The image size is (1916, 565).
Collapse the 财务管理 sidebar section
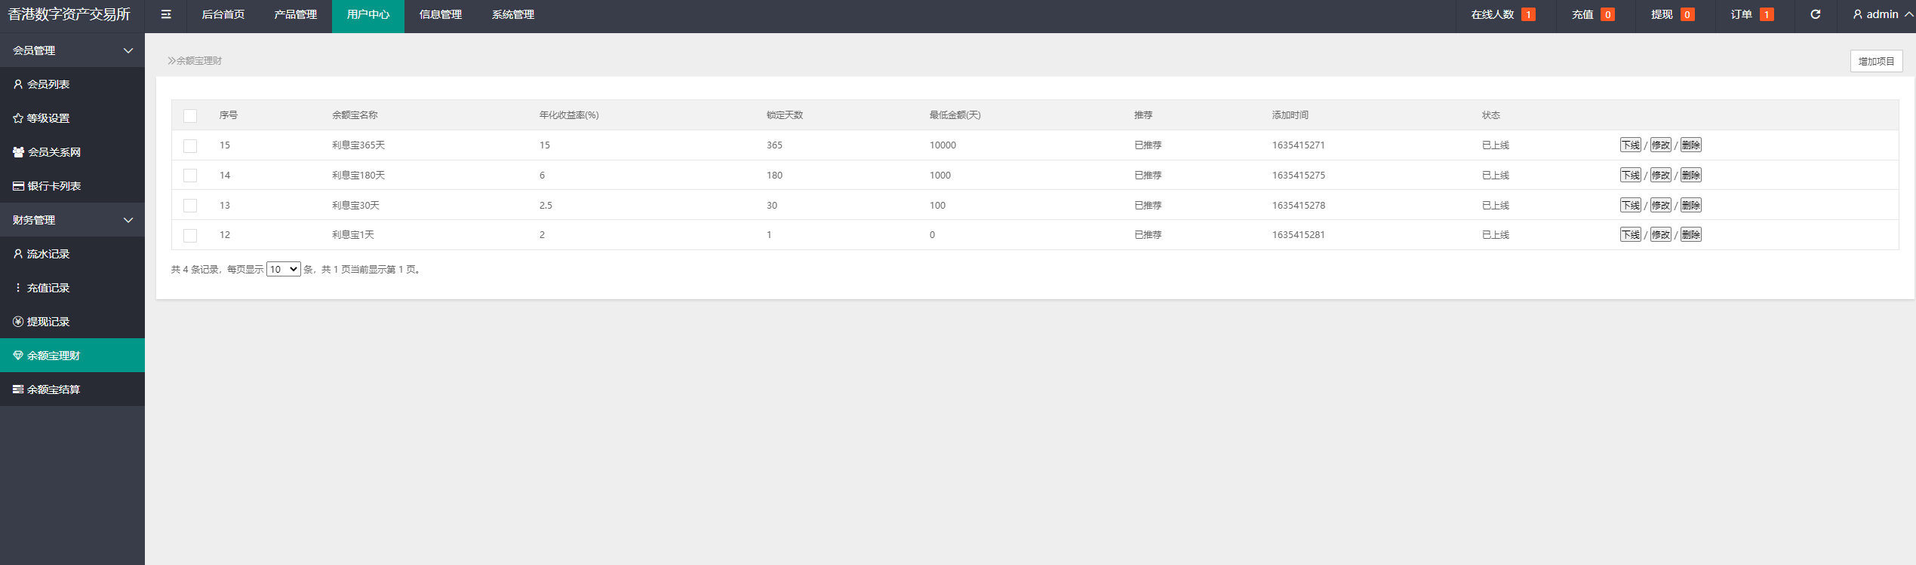point(128,220)
